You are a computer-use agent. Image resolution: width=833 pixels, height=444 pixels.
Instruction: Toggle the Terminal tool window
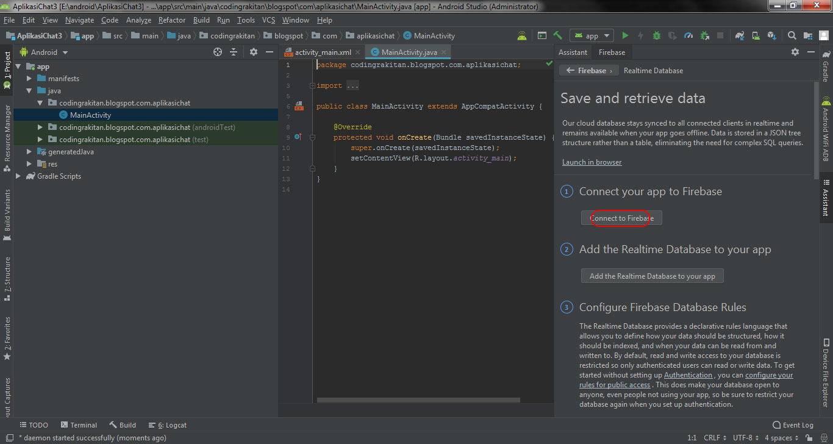click(x=79, y=424)
